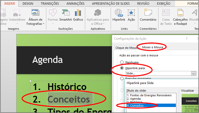Expand the WordArt dropdown arrow

tap(195, 24)
